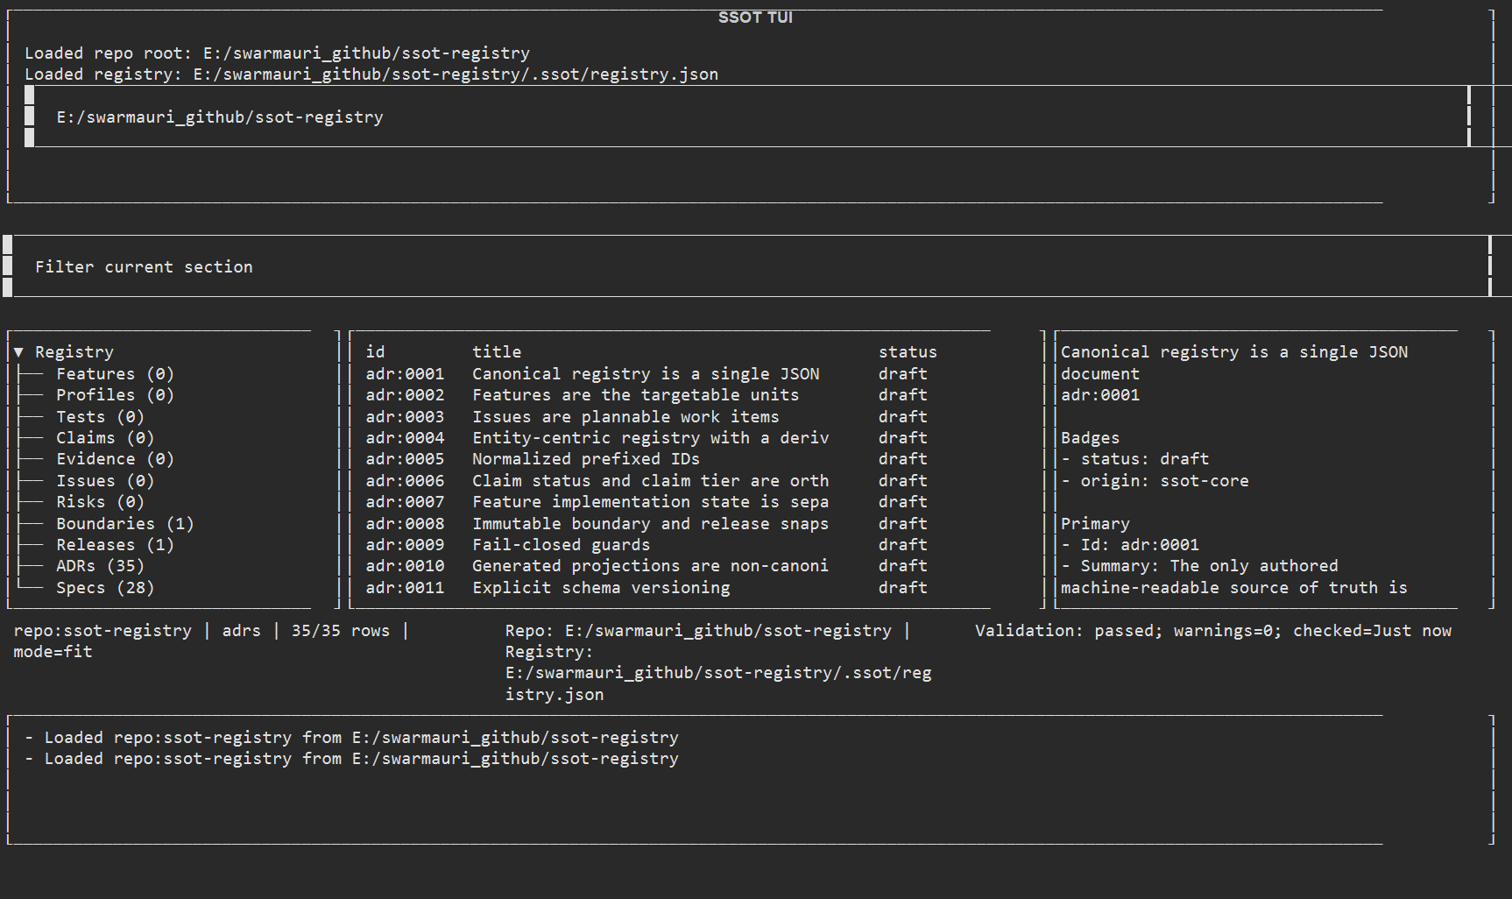Click '35/35 rows' status entry
This screenshot has height=899, width=1512.
pos(340,631)
